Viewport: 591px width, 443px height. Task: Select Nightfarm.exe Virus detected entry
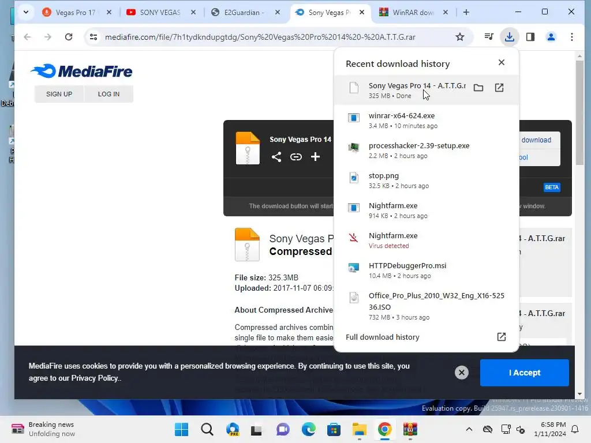point(427,241)
